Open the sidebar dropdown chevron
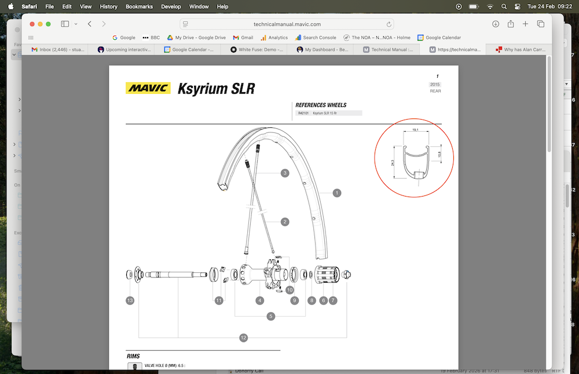Screen dimensions: 579x374 pos(76,24)
